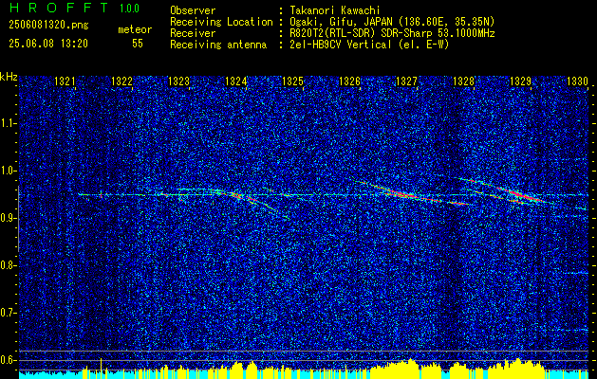
Task: Click the strong meteor echo near 1329
Action: (524, 194)
